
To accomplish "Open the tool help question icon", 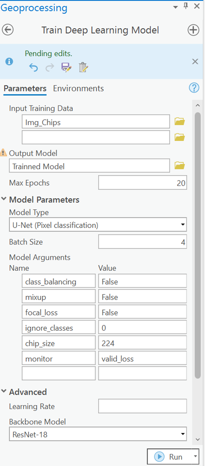I will 194,88.
